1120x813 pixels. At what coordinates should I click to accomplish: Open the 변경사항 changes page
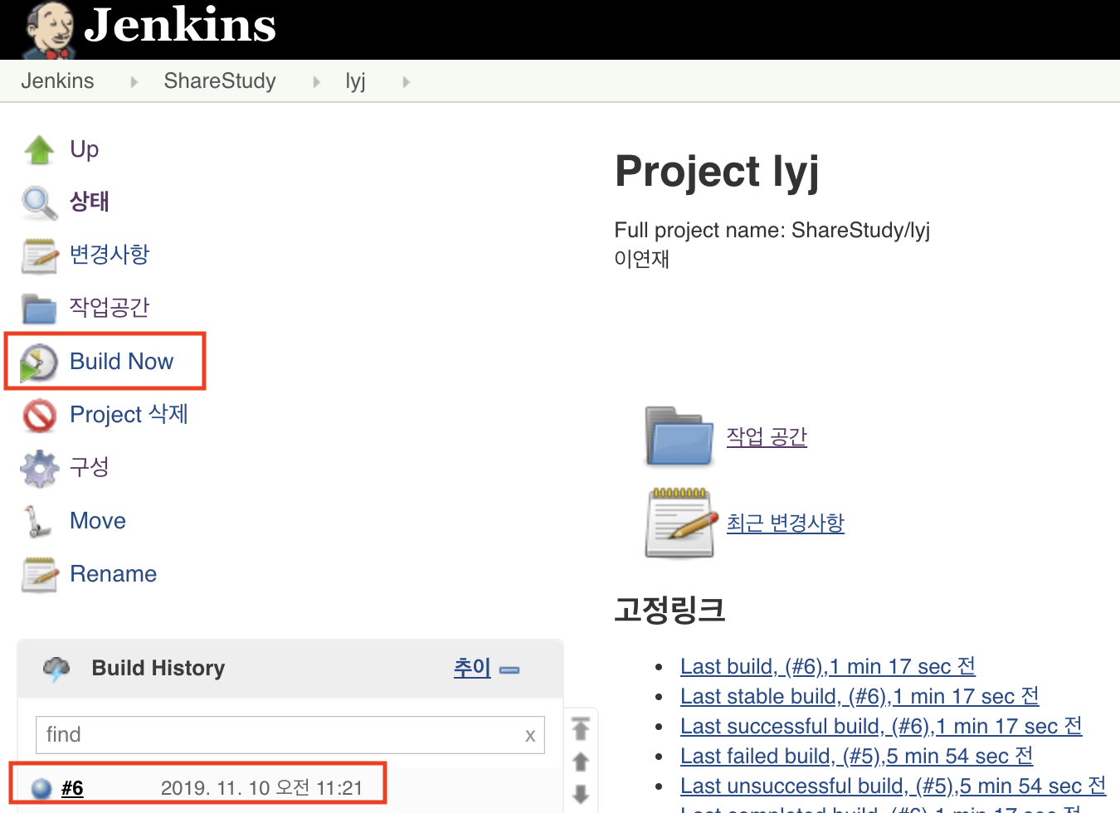coord(110,255)
